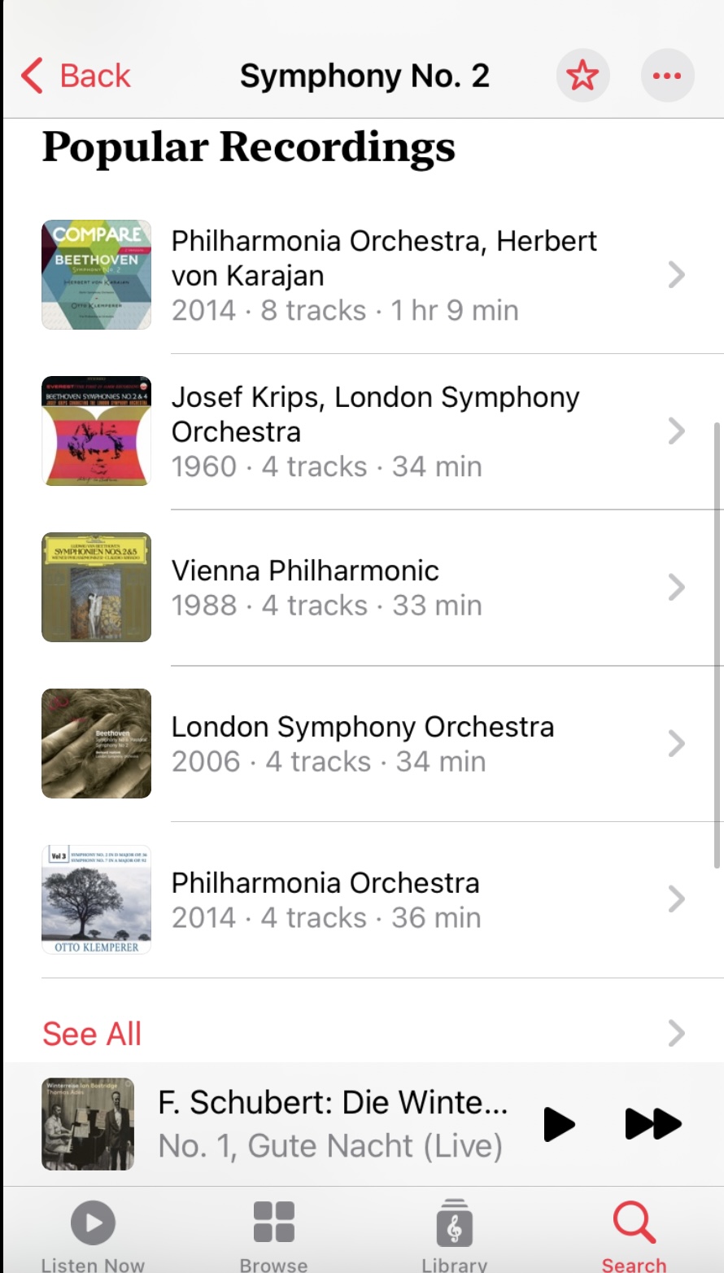Skip forward to the next track
The image size is (724, 1273).
pos(653,1124)
